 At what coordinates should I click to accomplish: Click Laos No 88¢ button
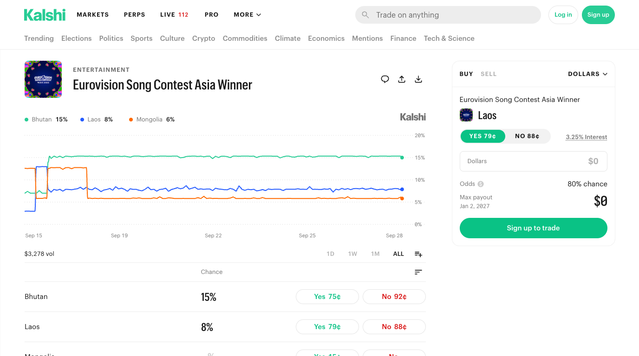point(394,327)
